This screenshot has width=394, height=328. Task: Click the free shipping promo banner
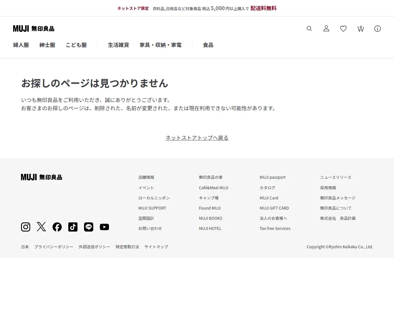point(197,8)
